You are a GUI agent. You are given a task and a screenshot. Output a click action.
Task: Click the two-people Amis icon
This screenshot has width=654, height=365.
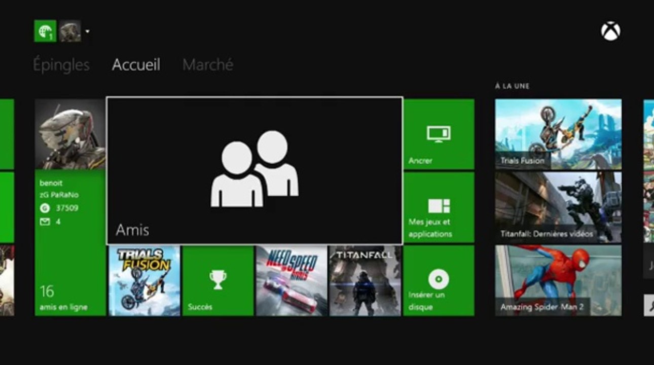point(255,169)
